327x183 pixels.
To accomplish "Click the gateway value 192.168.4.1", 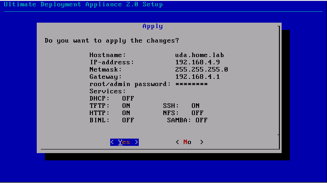I will click(197, 77).
